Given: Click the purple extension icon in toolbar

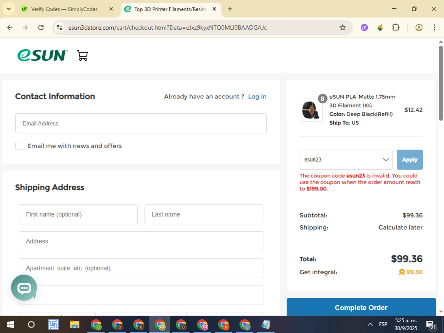Looking at the screenshot, I should [x=364, y=28].
